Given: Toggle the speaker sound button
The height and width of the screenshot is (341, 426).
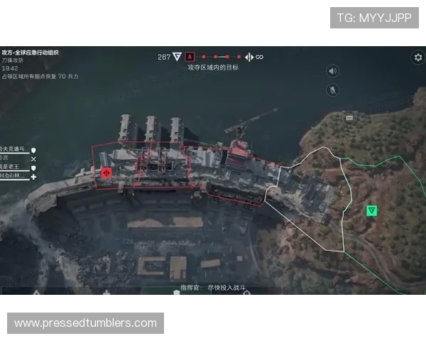Looking at the screenshot, I should point(332,71).
